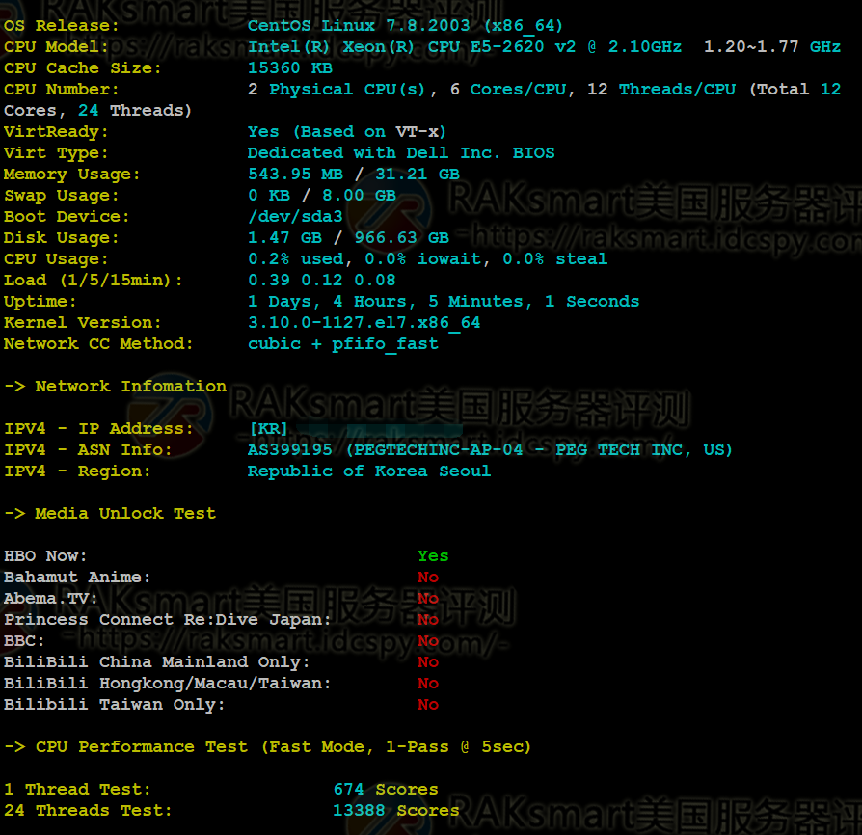Click the CPU model "Intel(R) Xeon(R) CPU E5-2620 v2"

point(411,46)
